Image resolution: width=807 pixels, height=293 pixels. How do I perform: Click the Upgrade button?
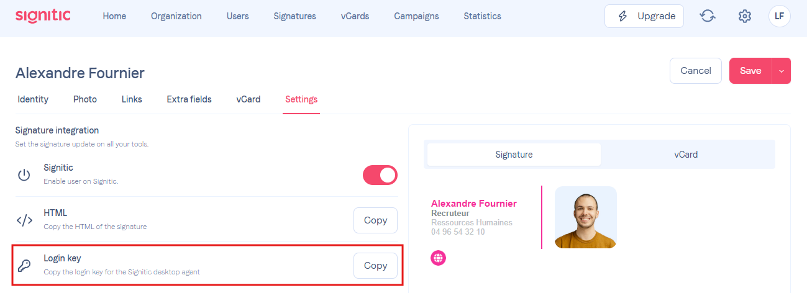coord(644,16)
